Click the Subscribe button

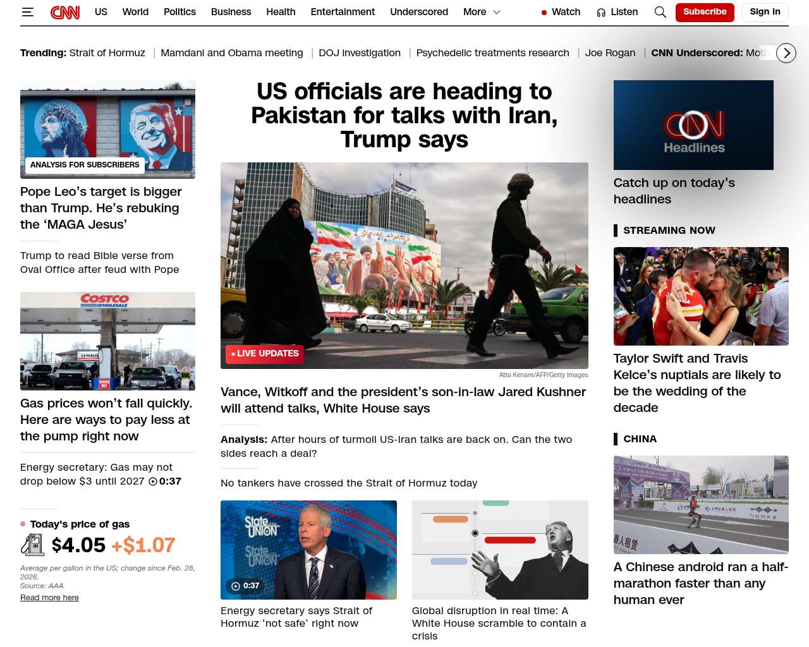point(704,12)
